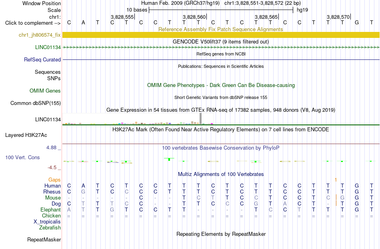
Task: Select the Human species row label
Action: pyautogui.click(x=52, y=186)
